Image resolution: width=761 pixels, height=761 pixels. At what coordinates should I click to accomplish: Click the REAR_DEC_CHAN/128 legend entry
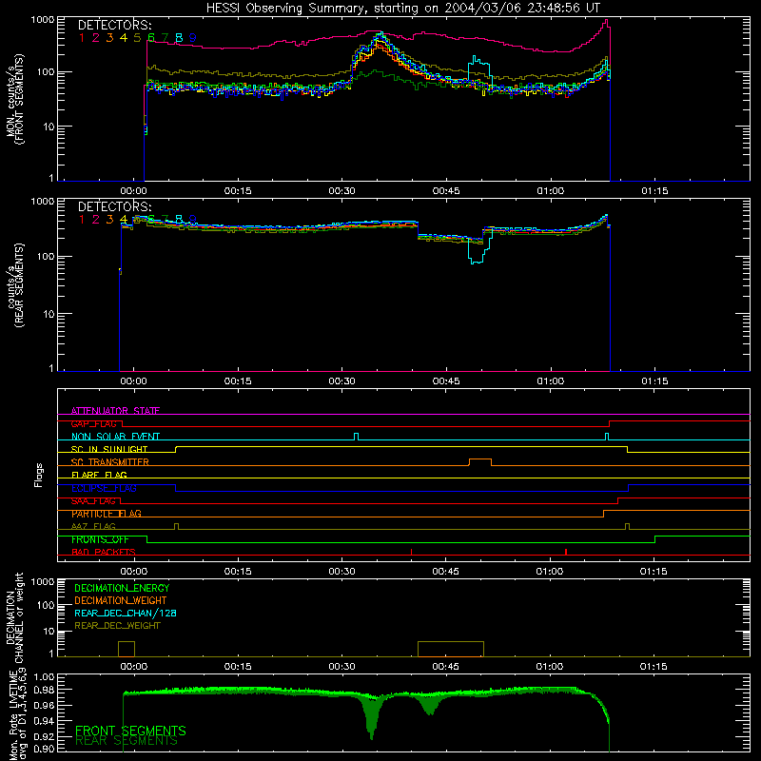(126, 613)
